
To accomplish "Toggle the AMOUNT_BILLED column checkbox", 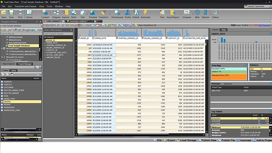I will (45, 57).
